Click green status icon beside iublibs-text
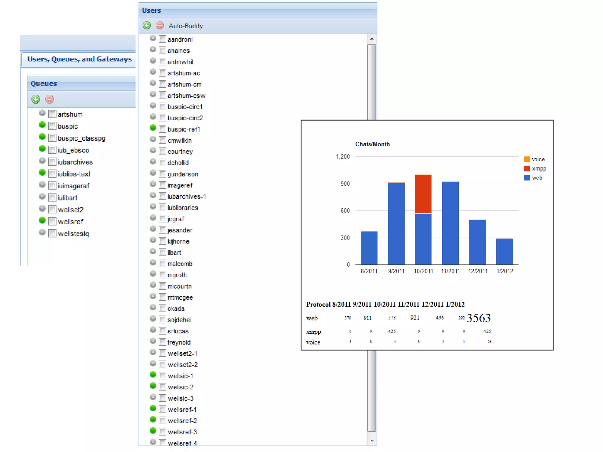This screenshot has height=452, width=603. click(42, 172)
